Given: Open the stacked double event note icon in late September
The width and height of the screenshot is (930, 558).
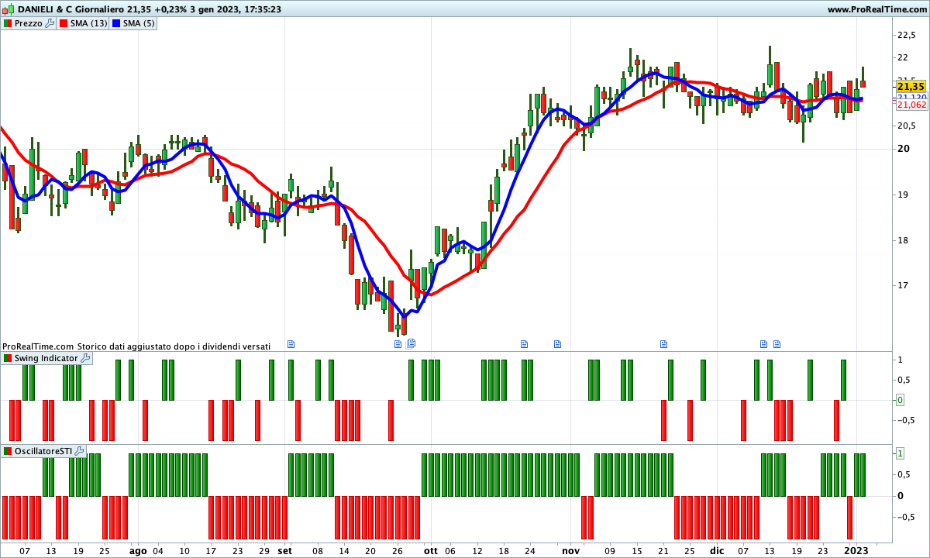Looking at the screenshot, I should click(412, 343).
